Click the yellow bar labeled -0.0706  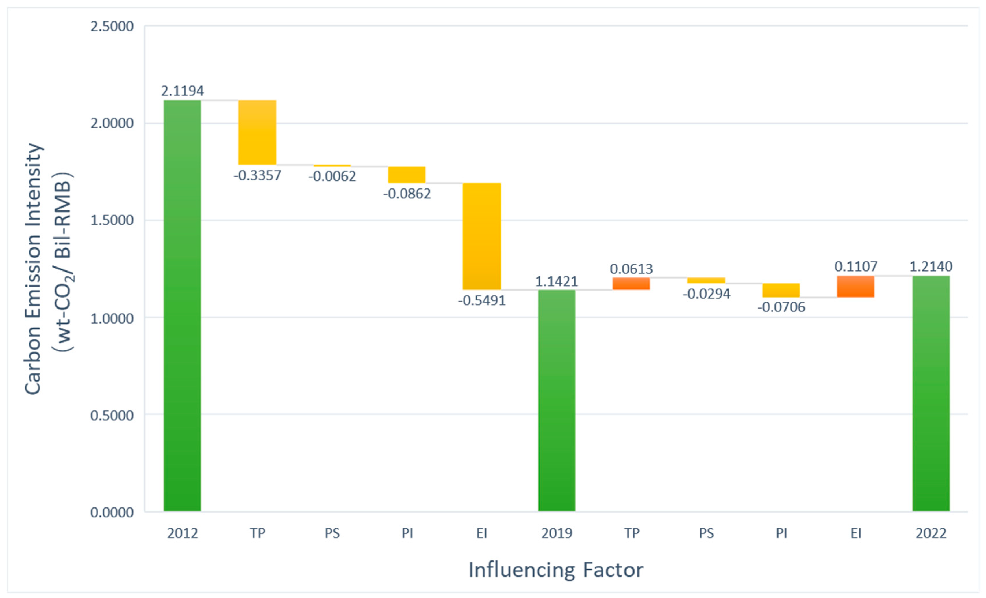pos(781,290)
